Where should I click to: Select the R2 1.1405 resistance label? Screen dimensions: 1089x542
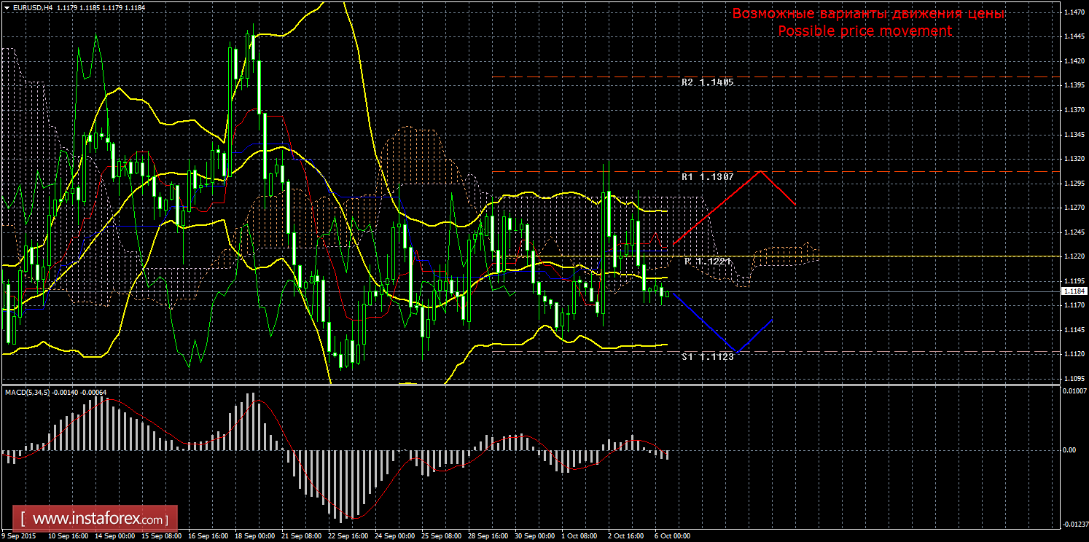707,82
